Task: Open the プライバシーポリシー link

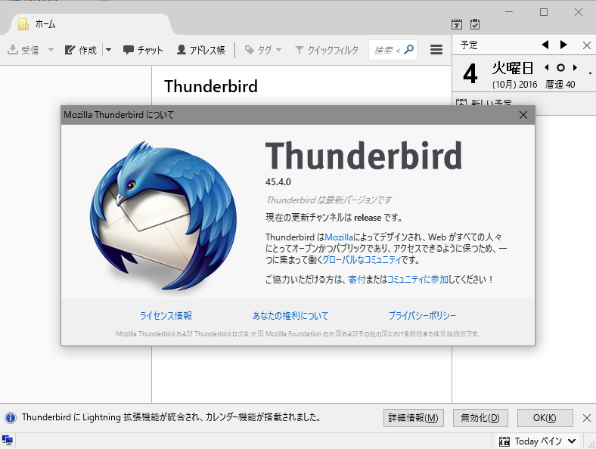Action: 422,315
